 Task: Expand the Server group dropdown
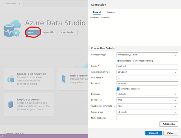[147, 112]
